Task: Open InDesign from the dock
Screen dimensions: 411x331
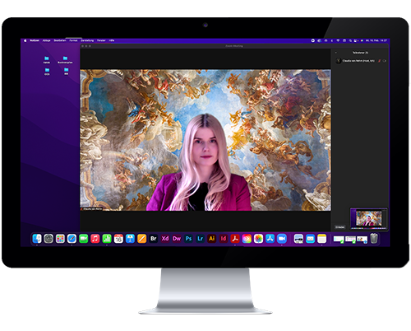Action: click(x=224, y=239)
